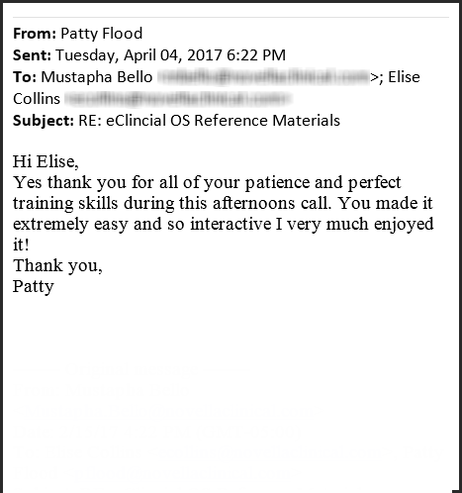This screenshot has height=493, width=462.
Task: Click recipient name Mustapha Bello
Action: pos(97,77)
